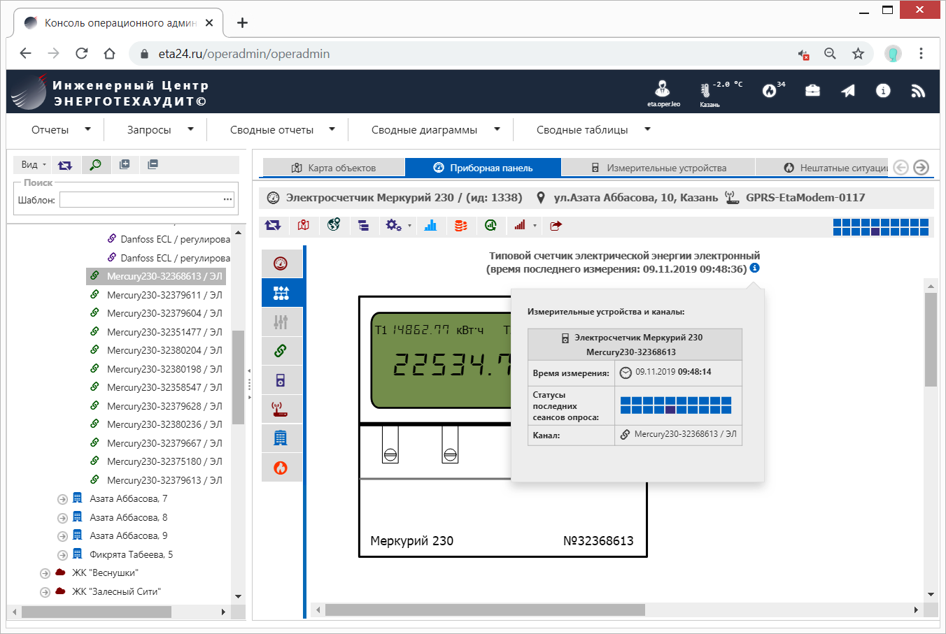The height and width of the screenshot is (634, 946).
Task: Expand all tree nodes with the plus icon
Action: [x=125, y=165]
